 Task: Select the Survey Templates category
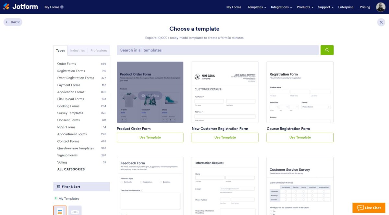point(70,113)
